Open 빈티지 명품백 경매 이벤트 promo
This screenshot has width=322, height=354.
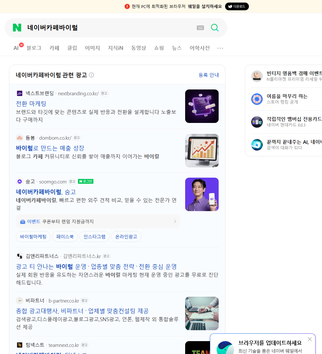pyautogui.click(x=294, y=73)
